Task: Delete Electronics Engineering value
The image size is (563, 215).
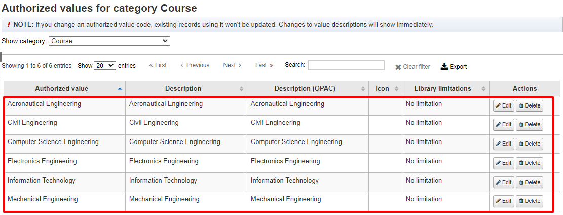Action: pyautogui.click(x=529, y=163)
